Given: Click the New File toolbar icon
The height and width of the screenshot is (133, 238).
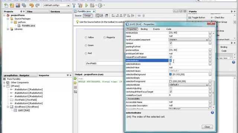Looking at the screenshot, I should pyautogui.click(x=6, y=6).
